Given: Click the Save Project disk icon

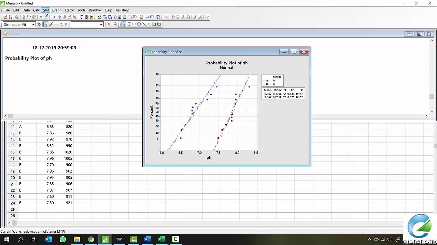Looking at the screenshot, I should [11, 17].
